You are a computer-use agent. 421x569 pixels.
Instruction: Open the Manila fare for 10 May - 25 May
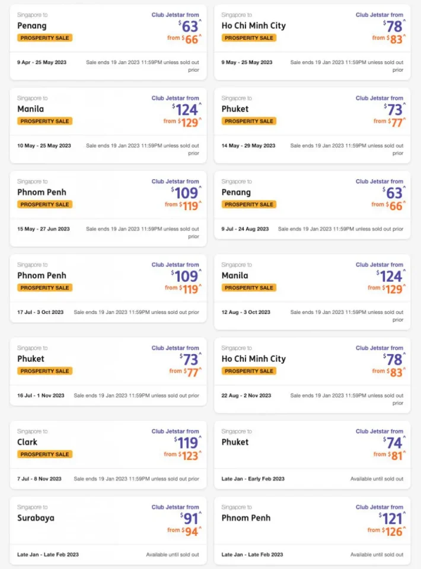(108, 125)
